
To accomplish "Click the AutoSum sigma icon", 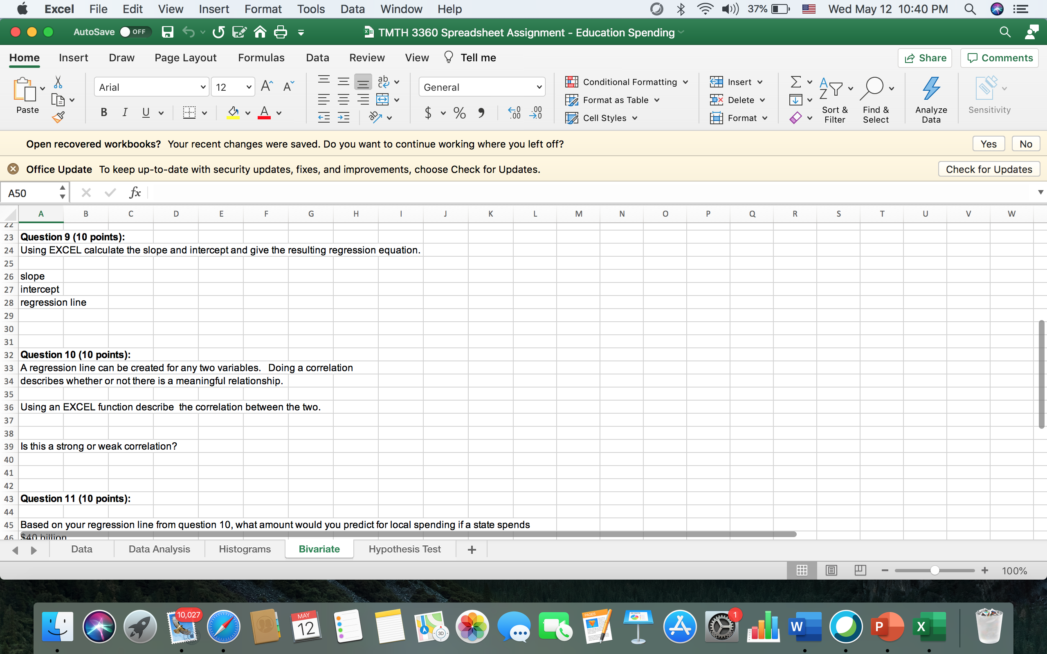I will [795, 82].
